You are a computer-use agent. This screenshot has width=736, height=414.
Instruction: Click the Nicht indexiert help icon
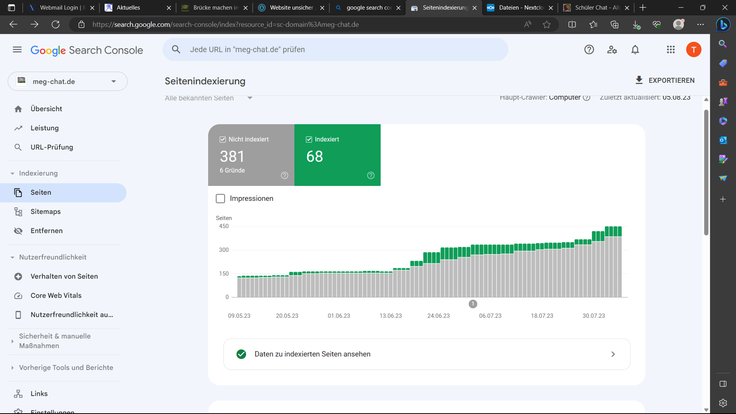(284, 176)
